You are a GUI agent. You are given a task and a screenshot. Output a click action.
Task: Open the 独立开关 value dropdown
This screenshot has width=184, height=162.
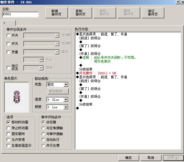point(41,68)
